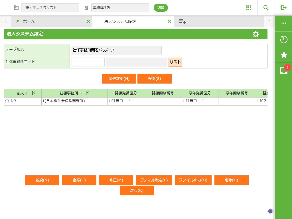Image resolution: width=292 pixels, height=219 pixels.
Task: Click the magnifier search icon
Action: point(266,8)
